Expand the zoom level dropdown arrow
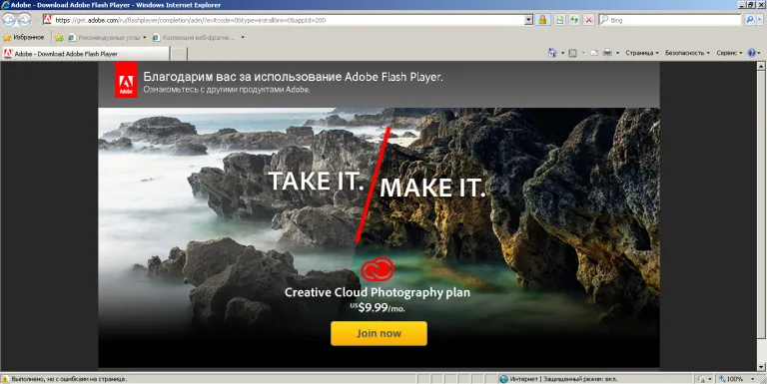This screenshot has width=767, height=384. [x=752, y=379]
